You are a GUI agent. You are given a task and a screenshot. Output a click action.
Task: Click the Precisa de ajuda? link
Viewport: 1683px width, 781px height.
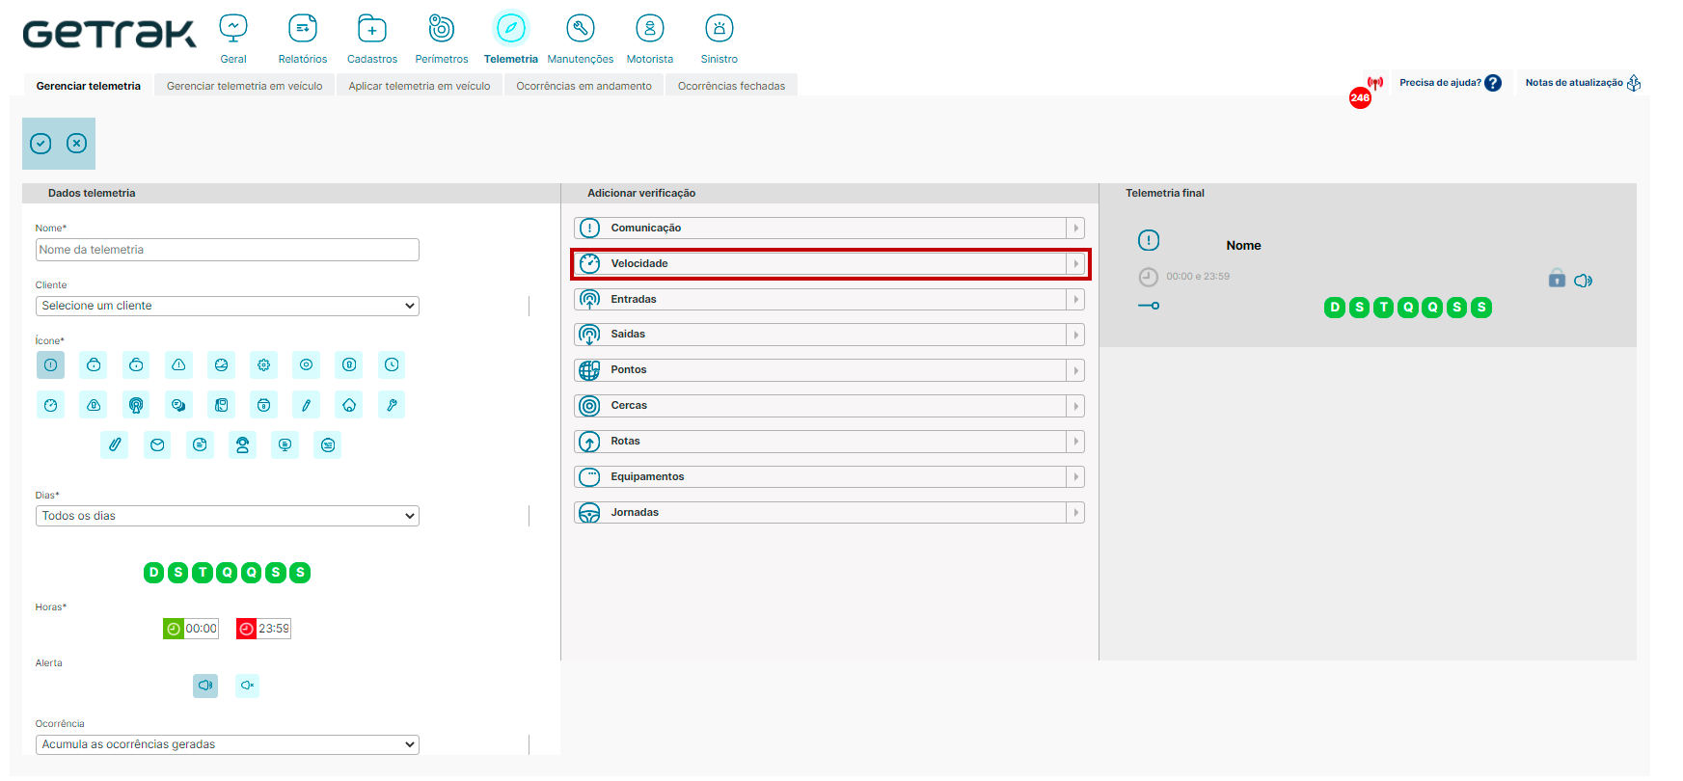[1451, 83]
